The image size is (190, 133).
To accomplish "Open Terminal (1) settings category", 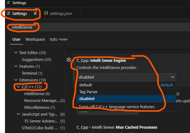I will 32,73.
